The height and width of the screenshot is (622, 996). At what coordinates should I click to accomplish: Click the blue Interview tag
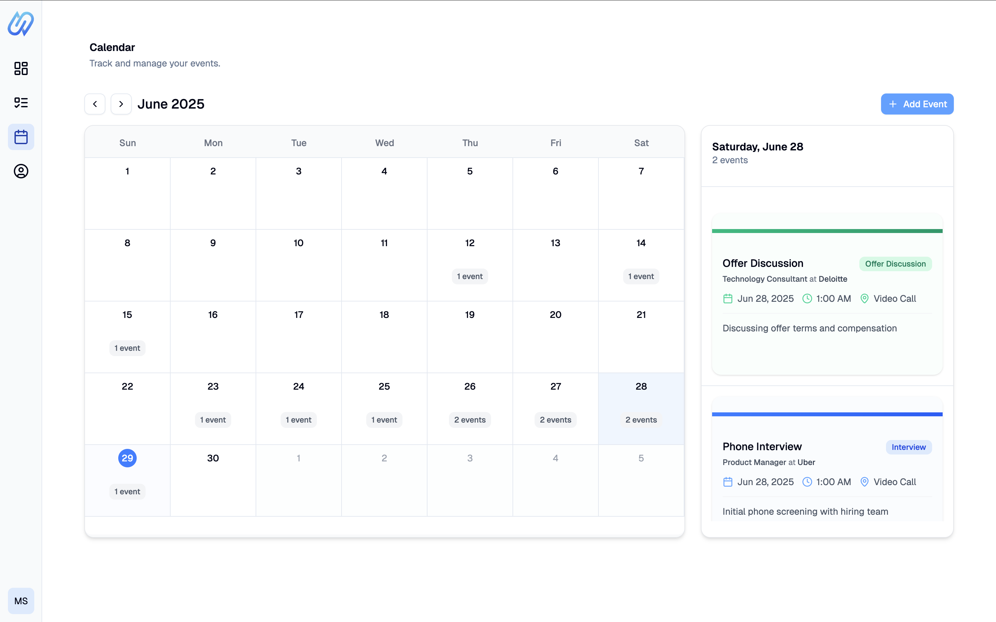pyautogui.click(x=908, y=447)
